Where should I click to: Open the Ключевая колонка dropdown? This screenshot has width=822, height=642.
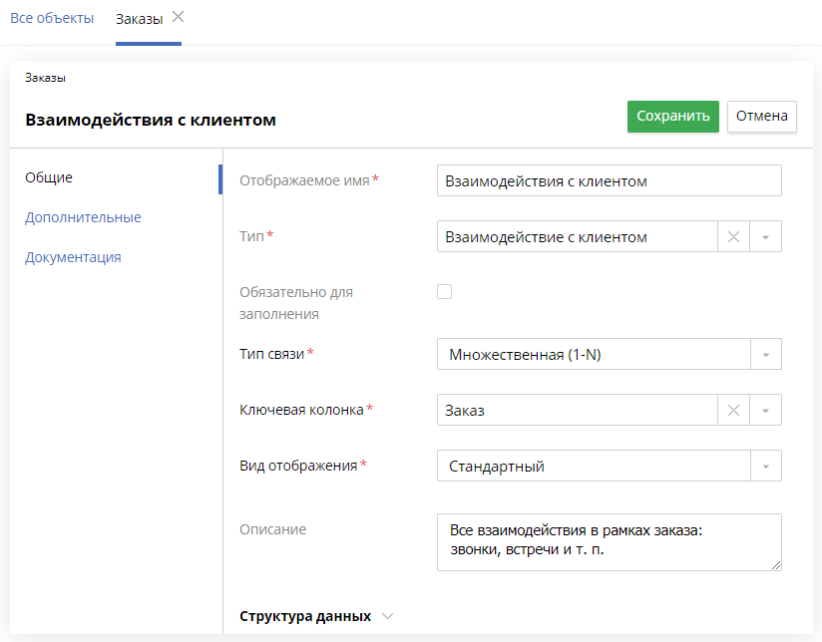click(765, 410)
